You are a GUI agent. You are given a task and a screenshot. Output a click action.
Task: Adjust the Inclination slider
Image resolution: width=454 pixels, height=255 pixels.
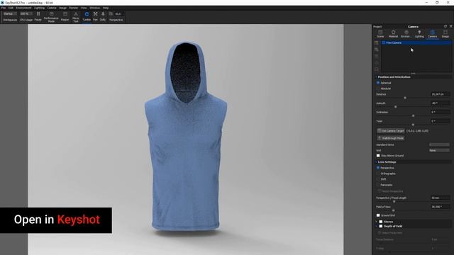413,116
